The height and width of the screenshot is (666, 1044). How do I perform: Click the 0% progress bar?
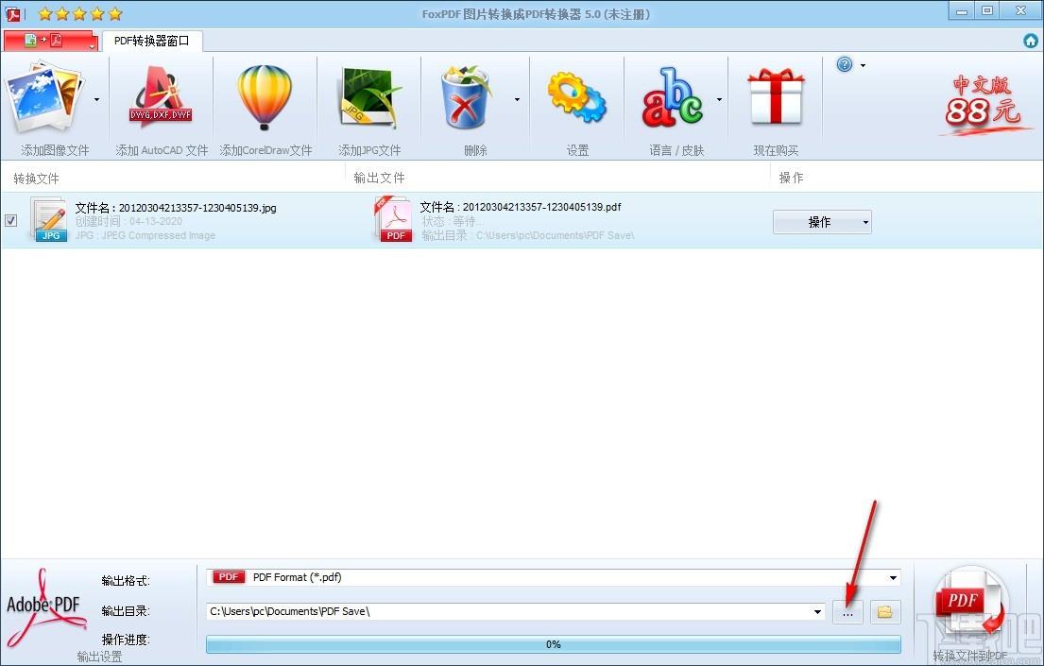click(x=554, y=644)
